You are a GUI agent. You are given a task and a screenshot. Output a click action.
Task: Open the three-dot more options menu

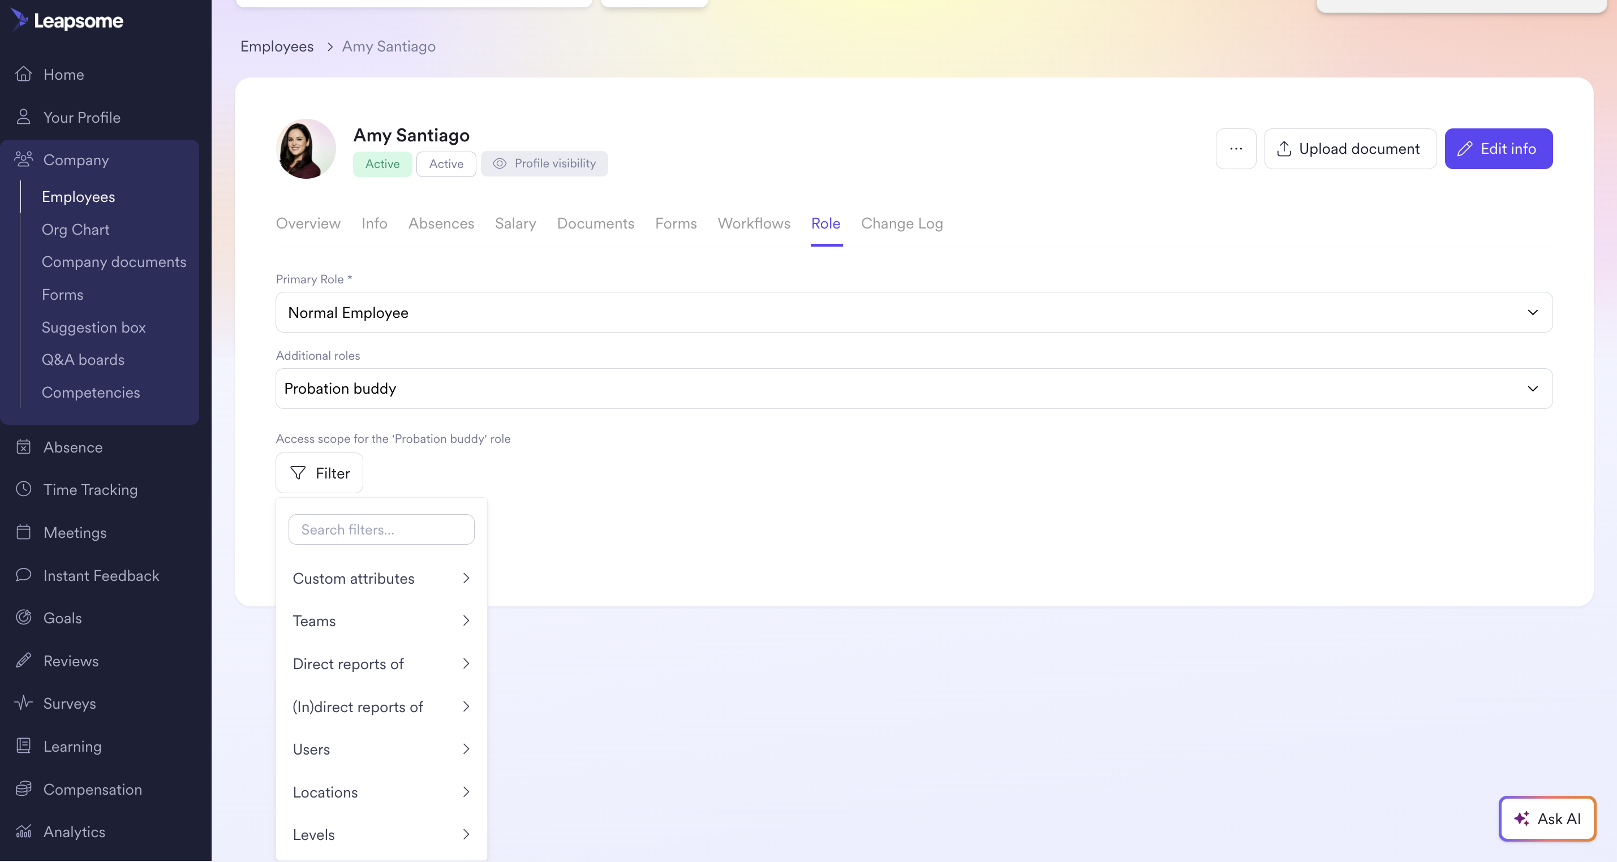click(x=1235, y=149)
